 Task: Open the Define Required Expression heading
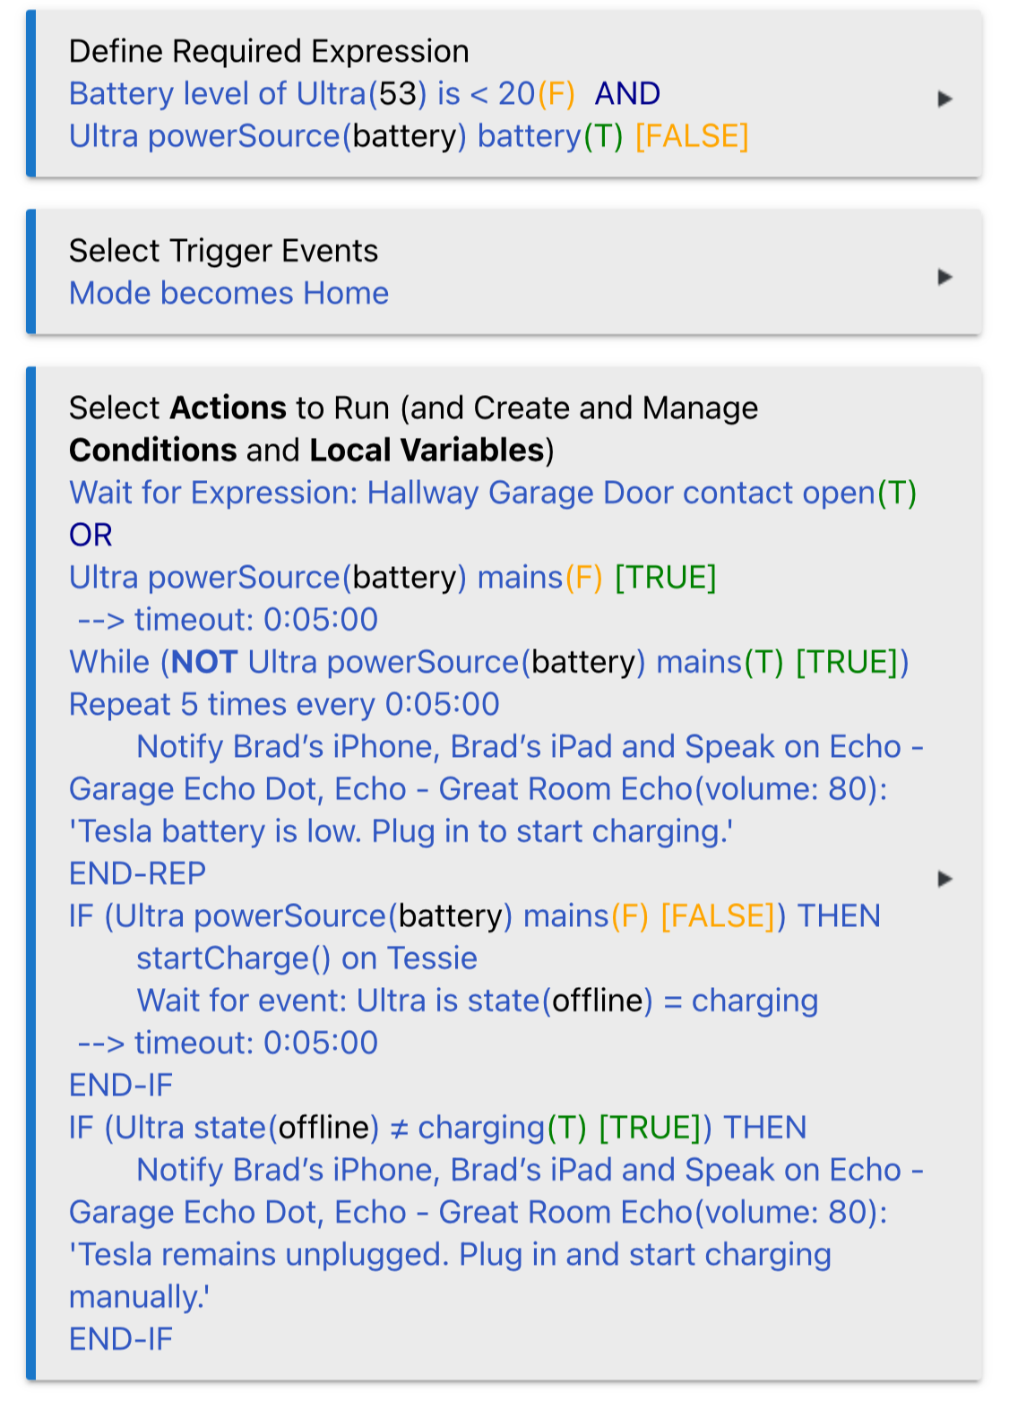pyautogui.click(x=269, y=51)
